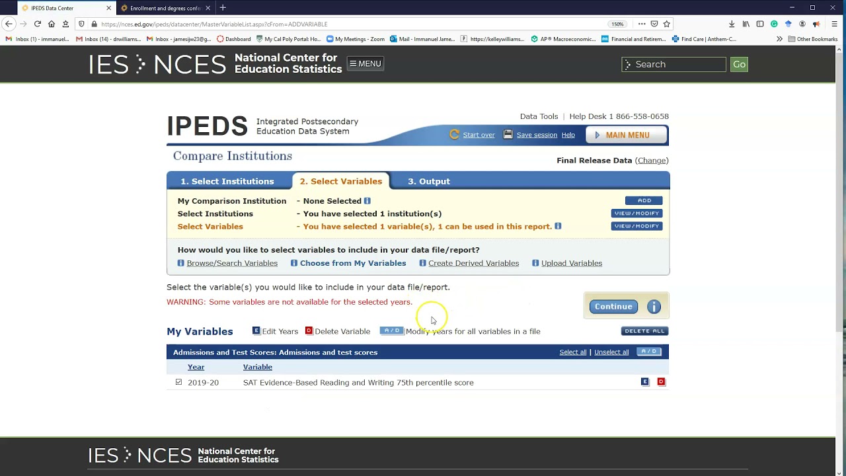Click info icon next to Continue
Viewport: 846px width, 476px height.
(654, 307)
